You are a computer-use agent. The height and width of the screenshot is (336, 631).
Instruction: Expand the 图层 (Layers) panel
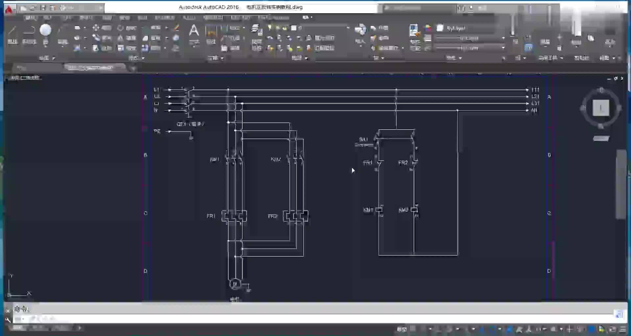coord(299,58)
